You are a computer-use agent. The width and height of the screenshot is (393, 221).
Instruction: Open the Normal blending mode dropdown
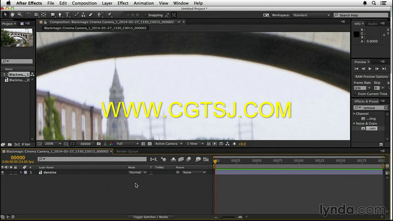click(138, 172)
